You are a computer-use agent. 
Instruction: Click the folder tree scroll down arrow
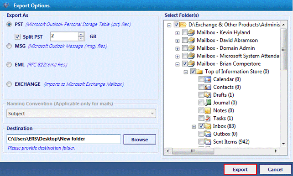pos(283,144)
